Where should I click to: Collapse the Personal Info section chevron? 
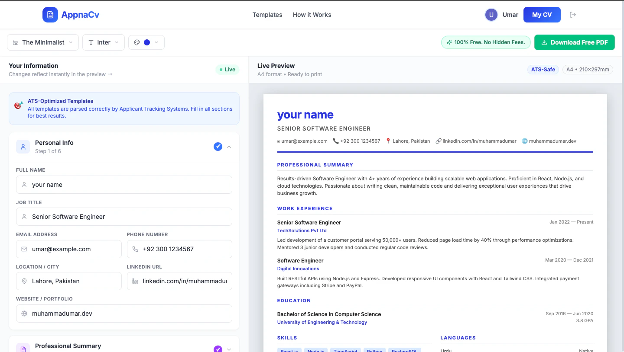(x=229, y=147)
